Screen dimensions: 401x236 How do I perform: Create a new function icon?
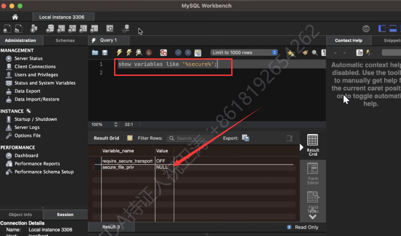94,29
